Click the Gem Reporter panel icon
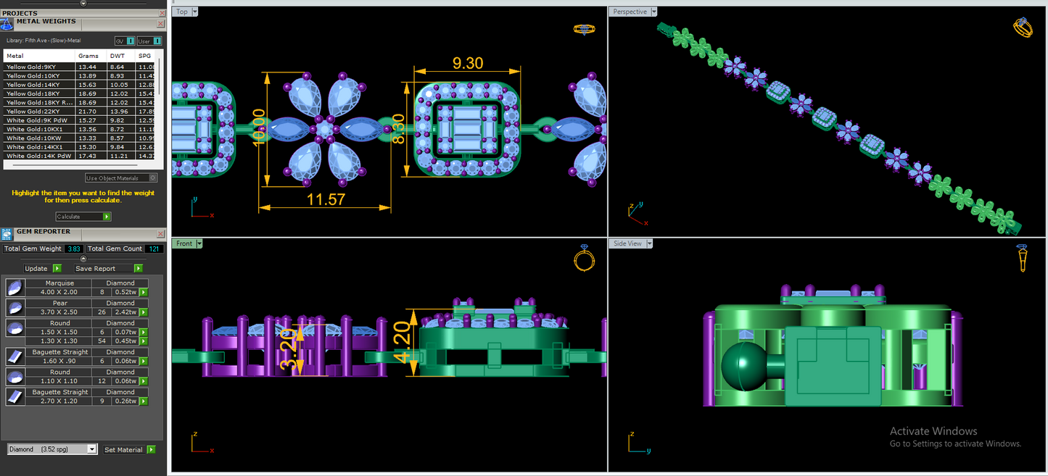Image resolution: width=1048 pixels, height=476 pixels. click(7, 234)
